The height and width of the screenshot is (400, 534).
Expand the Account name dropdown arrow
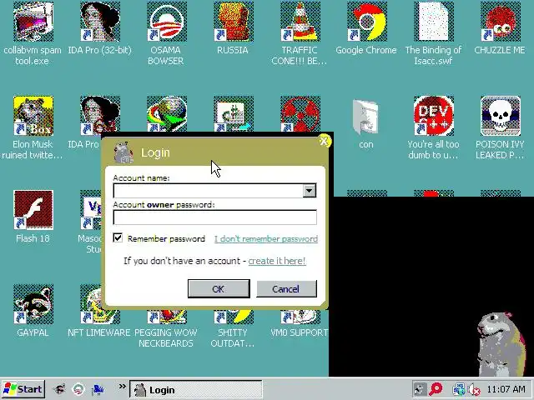pos(310,191)
